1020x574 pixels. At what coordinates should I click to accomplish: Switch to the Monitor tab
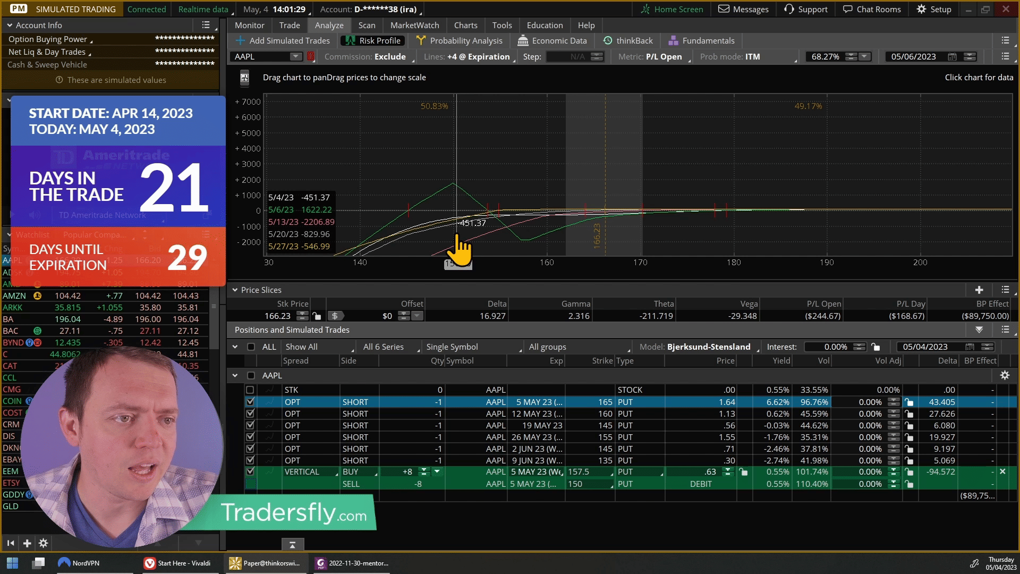(250, 25)
